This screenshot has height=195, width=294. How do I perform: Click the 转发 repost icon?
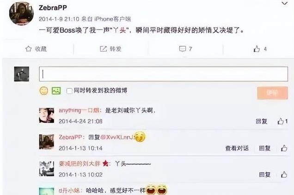[x=103, y=49]
